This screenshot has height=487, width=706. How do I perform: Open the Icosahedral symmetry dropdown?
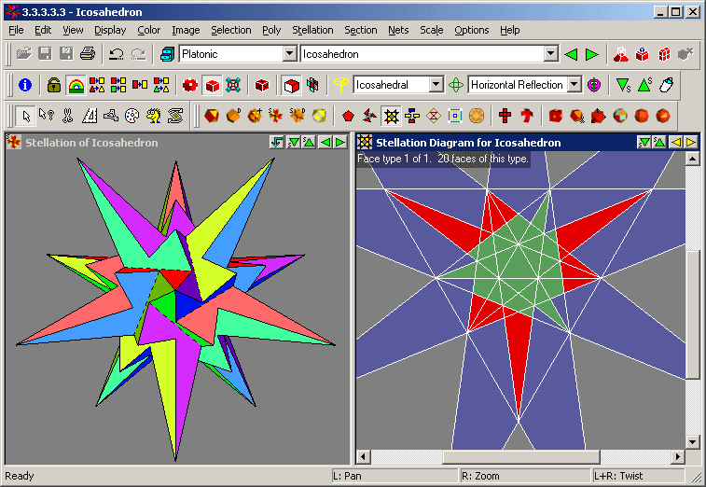[x=436, y=85]
